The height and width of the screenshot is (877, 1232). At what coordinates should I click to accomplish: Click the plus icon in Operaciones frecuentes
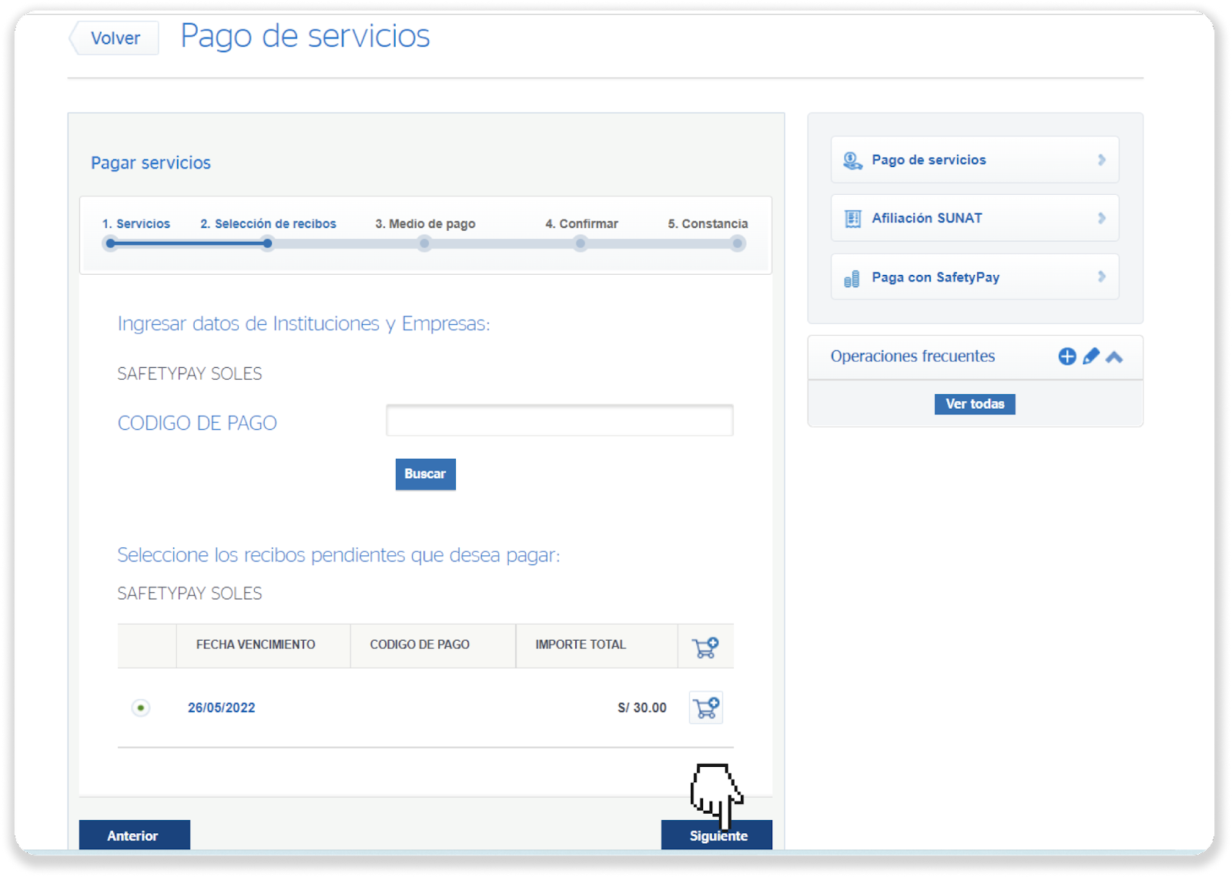point(1066,356)
